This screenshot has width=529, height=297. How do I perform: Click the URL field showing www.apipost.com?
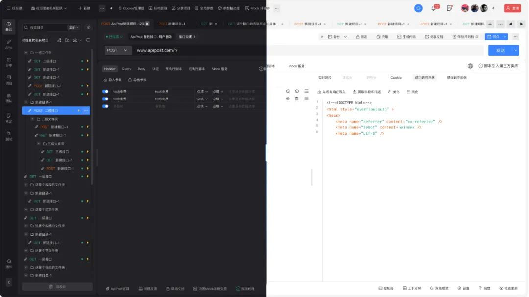[196, 50]
